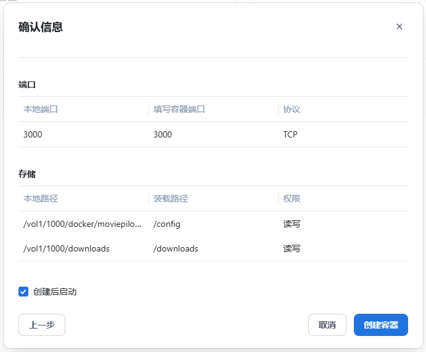426x352 pixels.
Task: Click the local port value 3000
Action: (33, 134)
